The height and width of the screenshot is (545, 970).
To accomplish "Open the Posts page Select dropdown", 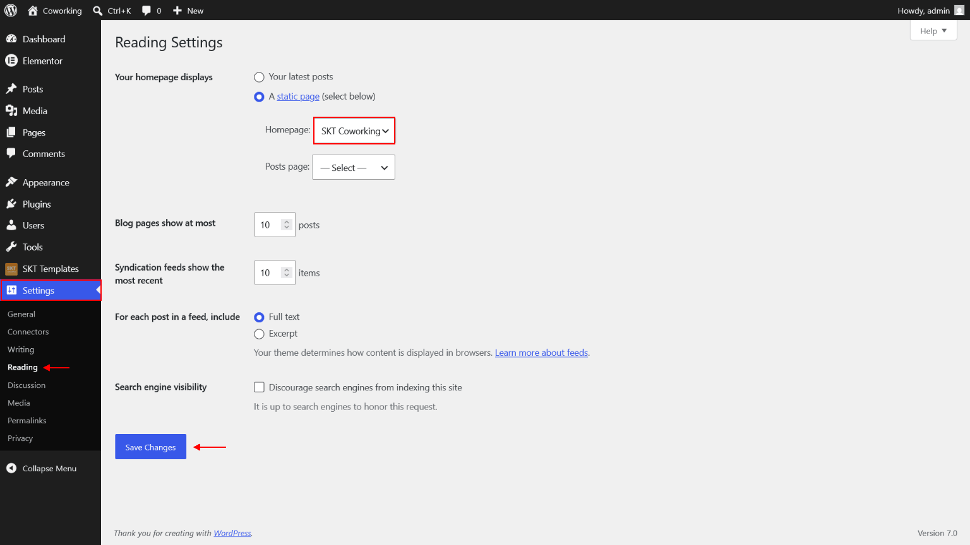I will coord(354,167).
